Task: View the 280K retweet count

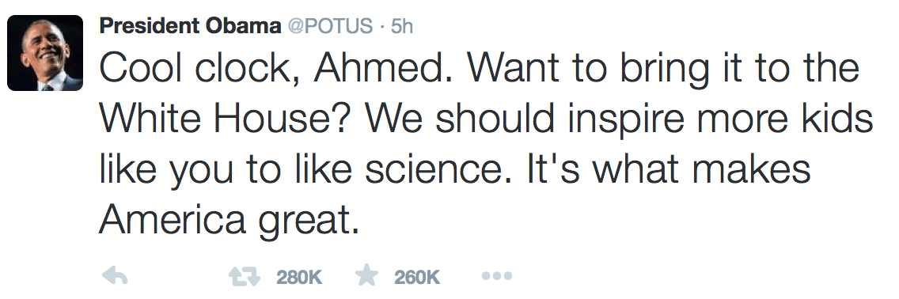Action: click(x=299, y=278)
